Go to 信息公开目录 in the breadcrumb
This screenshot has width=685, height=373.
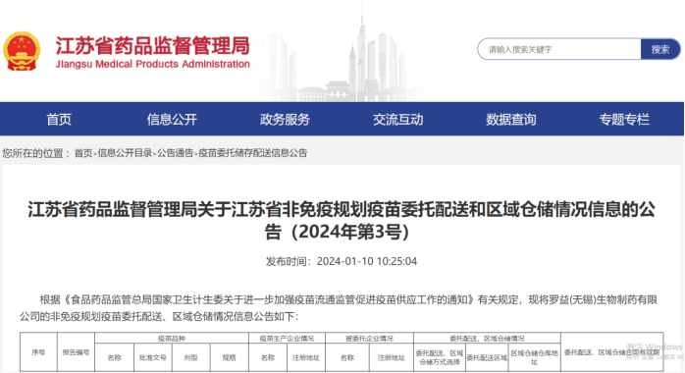pyautogui.click(x=125, y=153)
